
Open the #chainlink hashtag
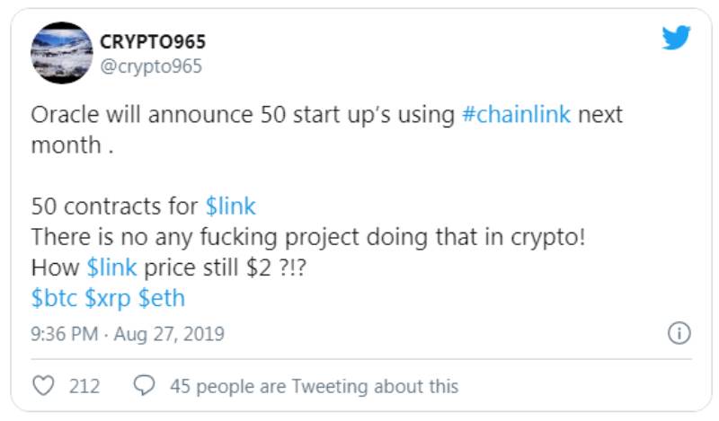(x=516, y=115)
